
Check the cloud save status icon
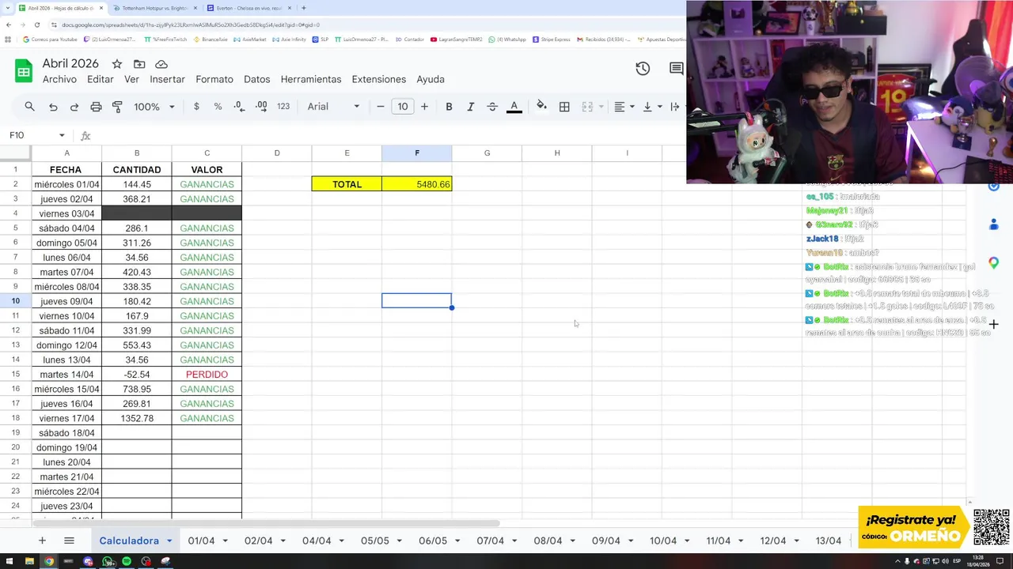(x=161, y=64)
